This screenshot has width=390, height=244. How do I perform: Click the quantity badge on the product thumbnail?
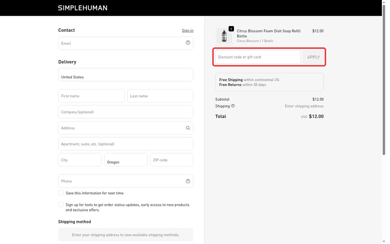click(x=231, y=29)
